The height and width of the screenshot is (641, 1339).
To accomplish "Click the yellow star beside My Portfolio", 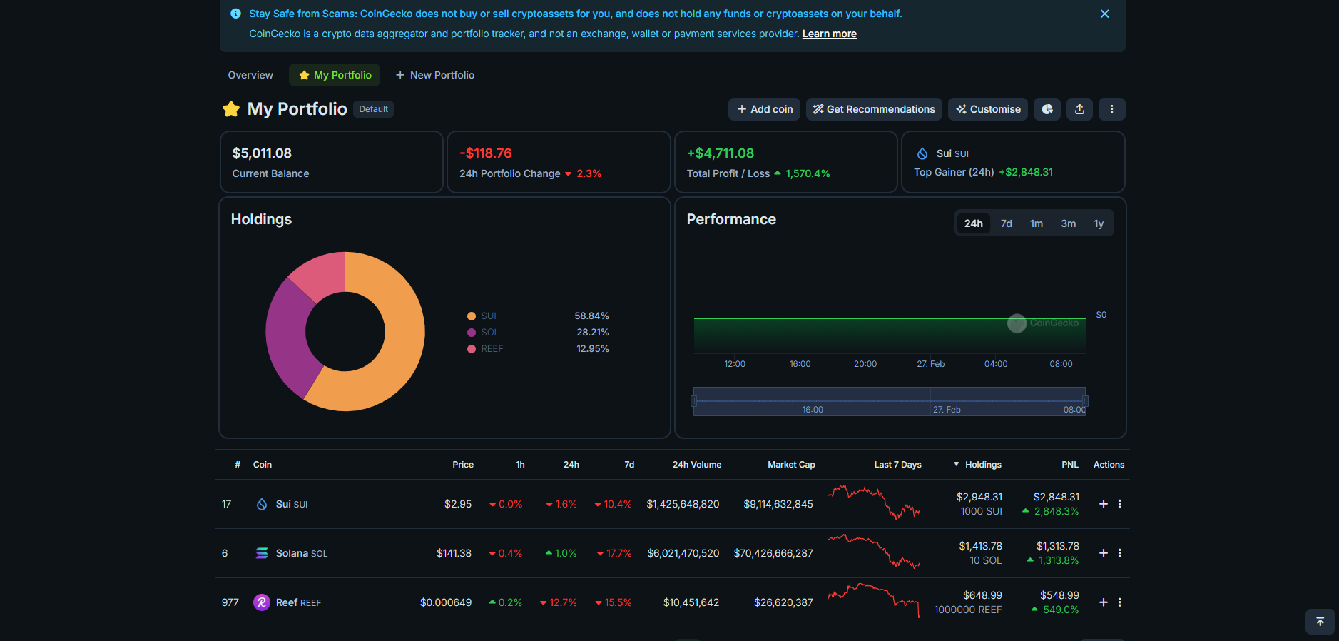I will (231, 108).
